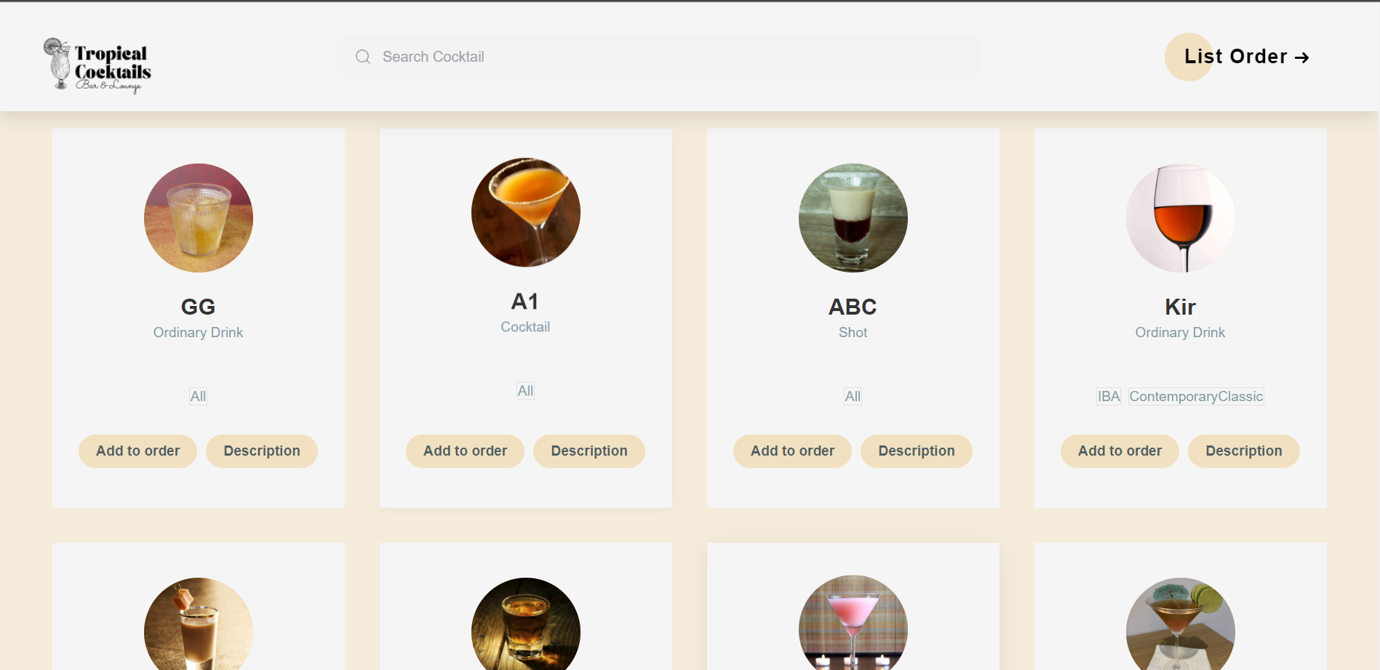View Description for A1
Screen dimensions: 1380x670
(589, 451)
